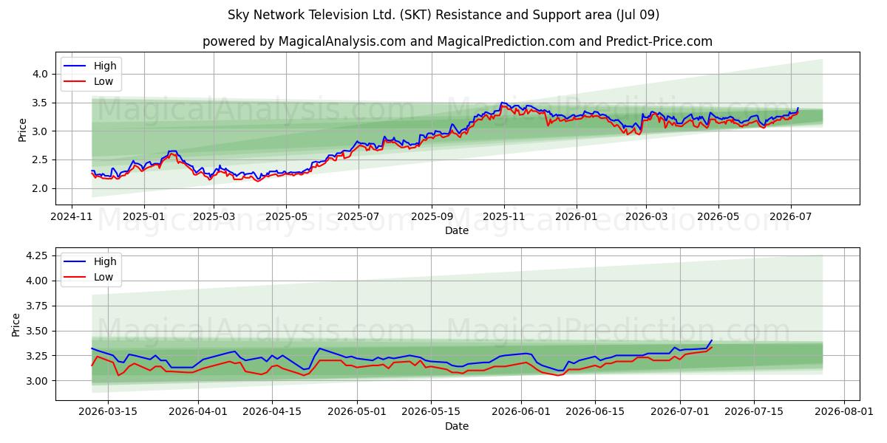Click the '3.5' price tick in top chart
The height and width of the screenshot is (443, 887).
(41, 103)
